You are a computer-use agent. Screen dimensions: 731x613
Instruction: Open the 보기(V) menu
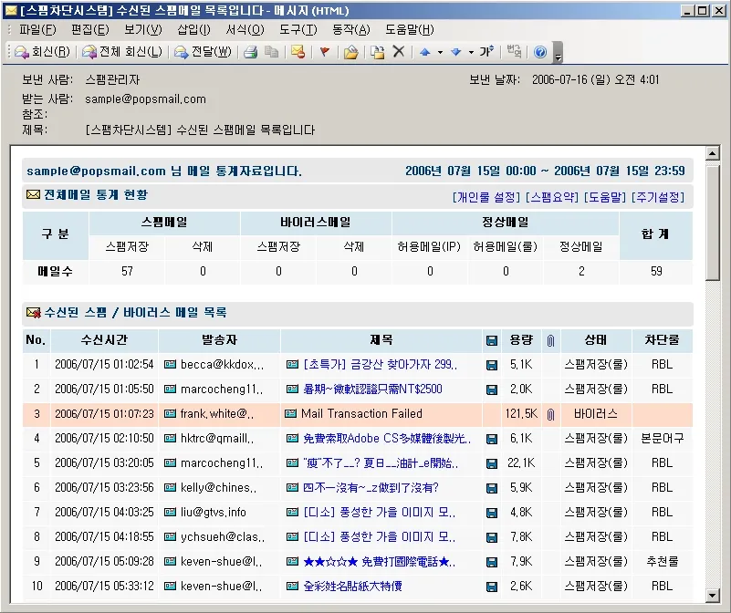[x=143, y=30]
